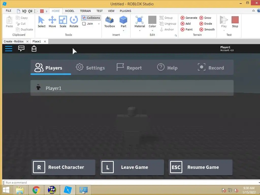The width and height of the screenshot is (260, 195).
Task: Click the Leave Game button
Action: pyautogui.click(x=132, y=167)
